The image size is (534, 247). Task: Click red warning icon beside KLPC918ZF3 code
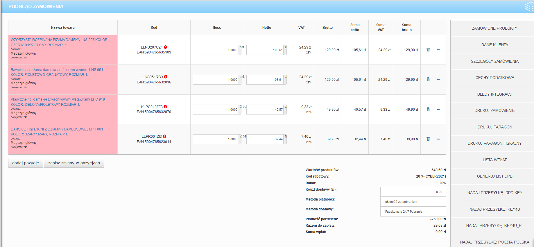pyautogui.click(x=165, y=107)
